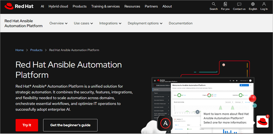Click 'Welcome to Ansible Automation Platform' heading
This screenshot has height=134, width=273.
pos(189,85)
